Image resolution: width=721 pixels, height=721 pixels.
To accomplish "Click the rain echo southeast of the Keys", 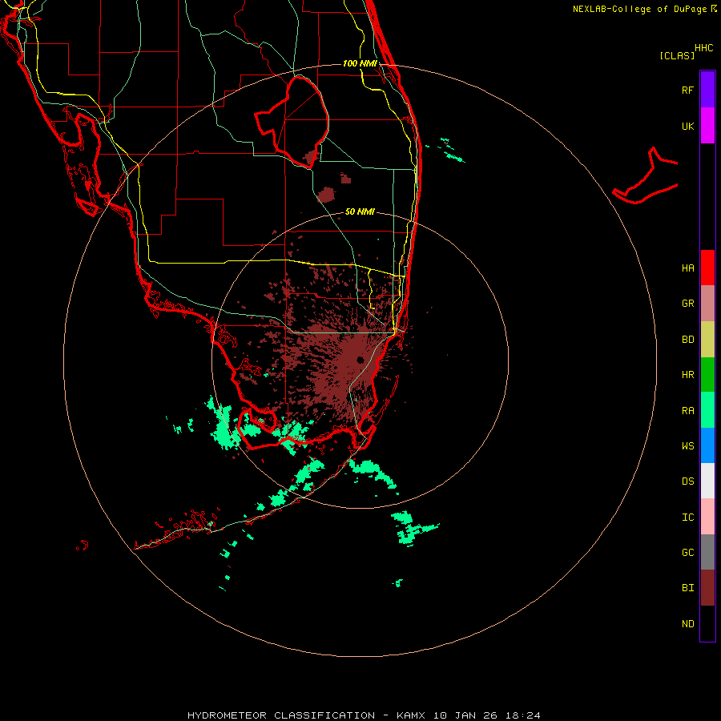I will click(414, 527).
